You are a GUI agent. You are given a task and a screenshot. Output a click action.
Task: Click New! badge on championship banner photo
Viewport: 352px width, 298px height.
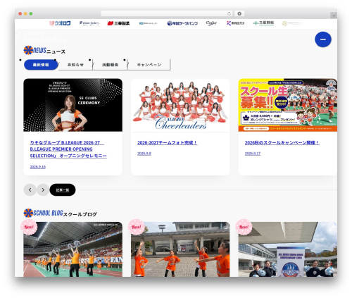tap(244, 227)
